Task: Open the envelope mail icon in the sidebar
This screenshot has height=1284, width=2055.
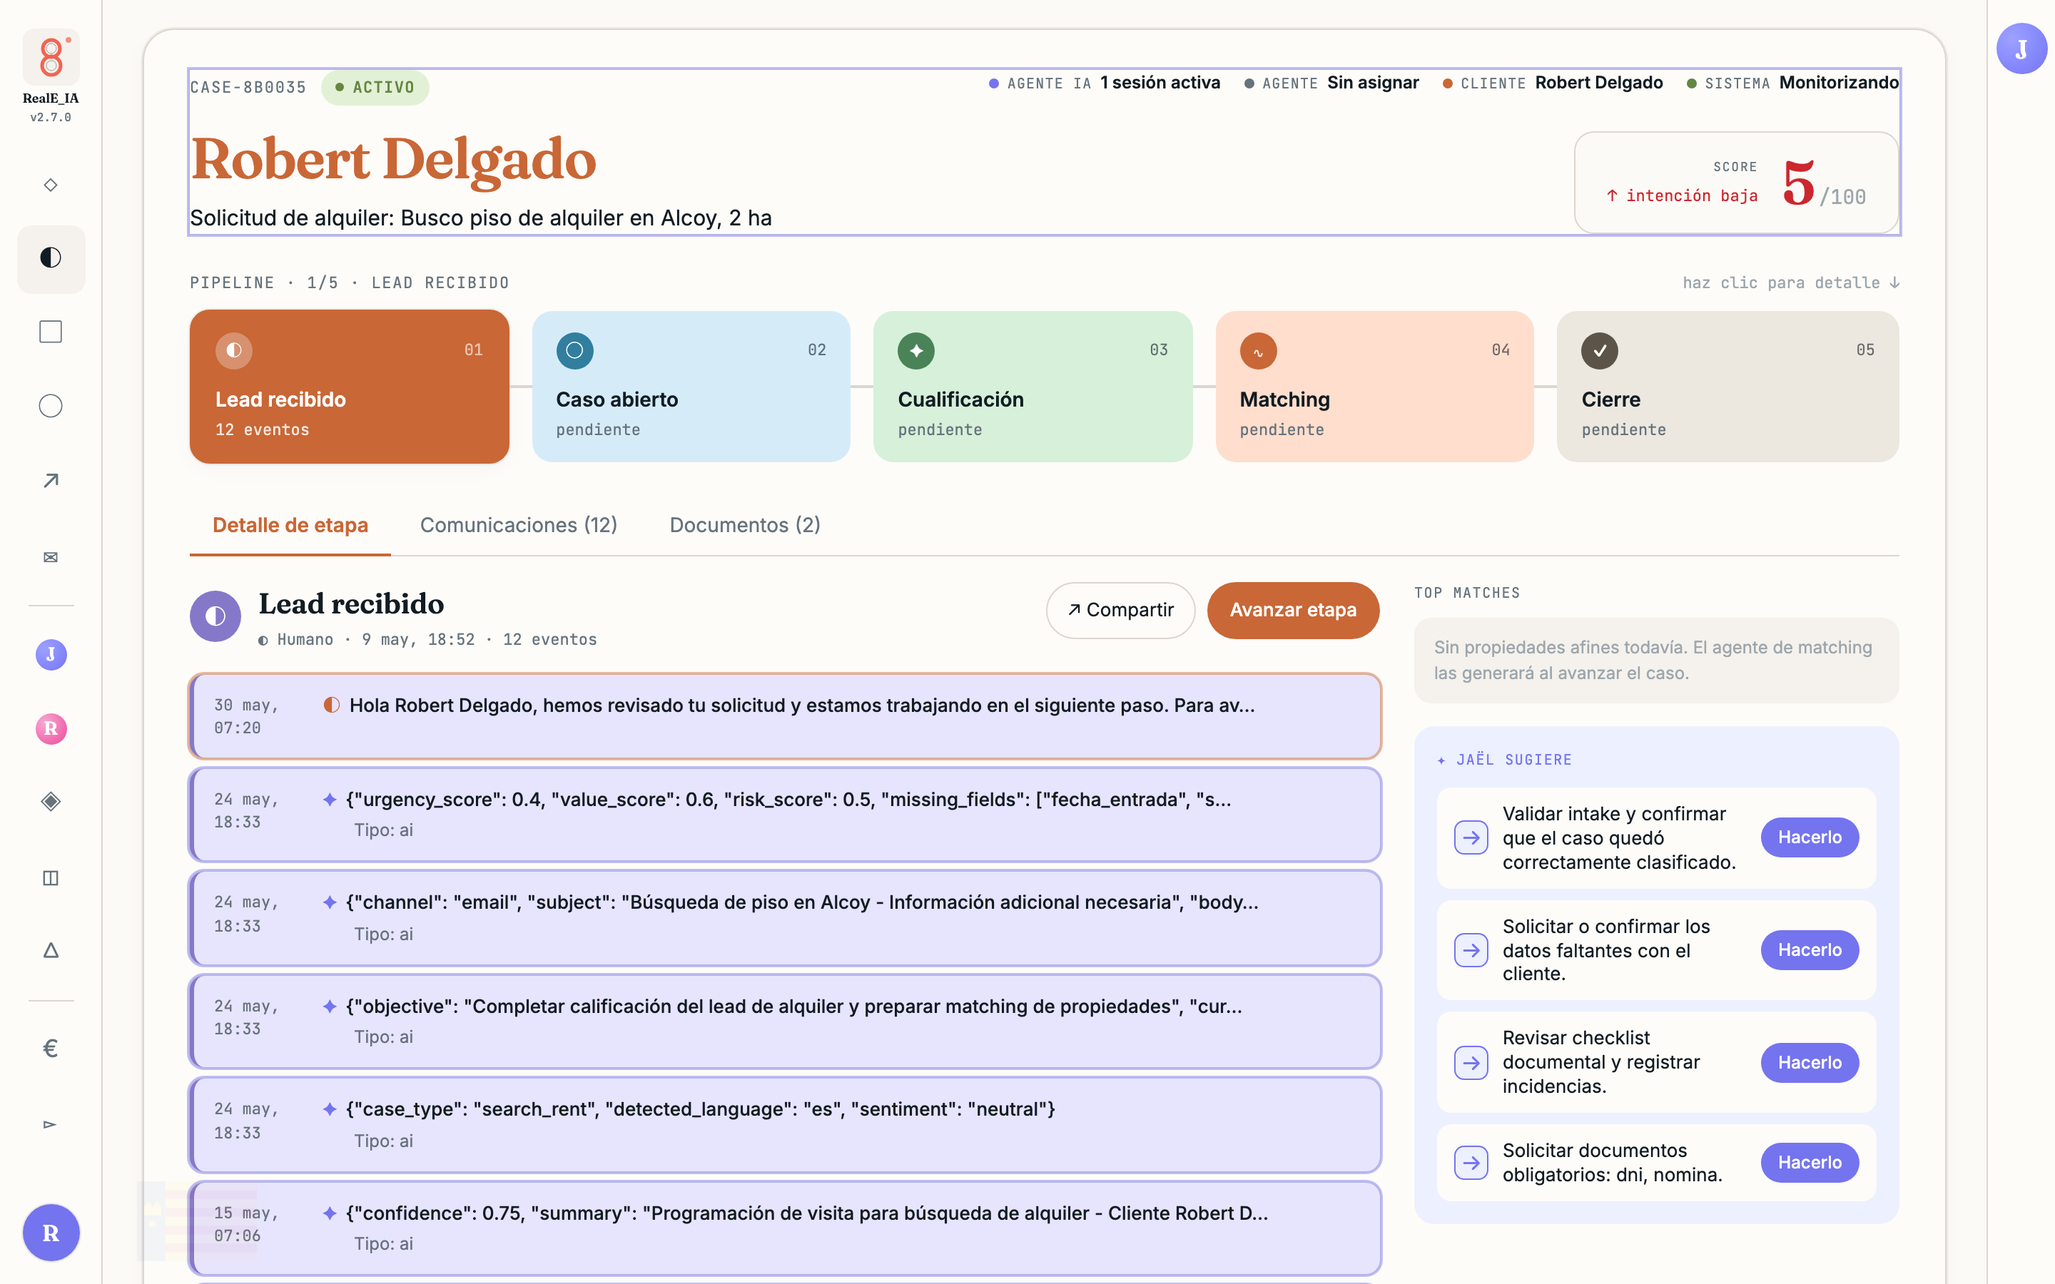Action: [x=51, y=557]
